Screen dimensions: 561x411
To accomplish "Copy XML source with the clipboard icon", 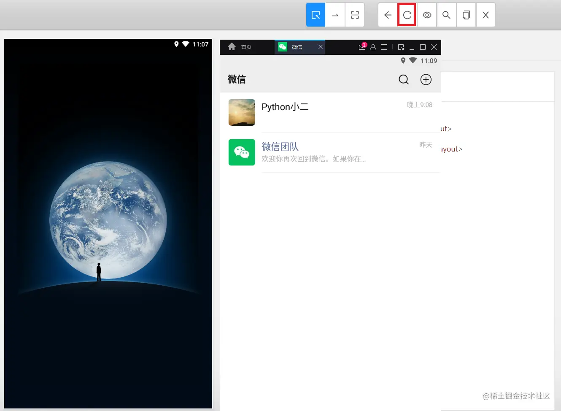I will tap(466, 15).
